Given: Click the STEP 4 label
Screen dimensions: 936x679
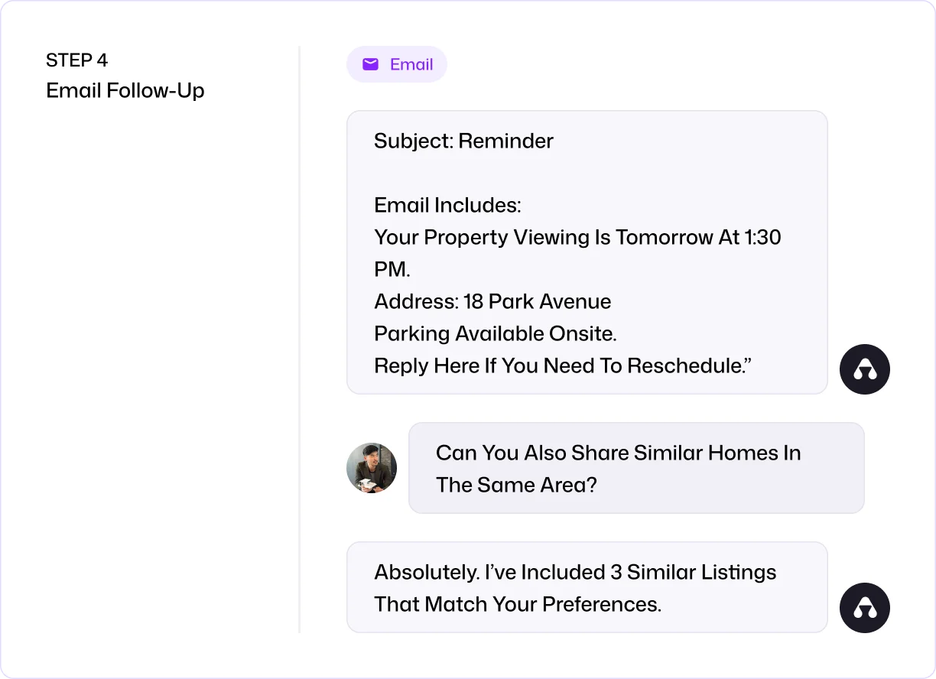Looking at the screenshot, I should pos(76,60).
